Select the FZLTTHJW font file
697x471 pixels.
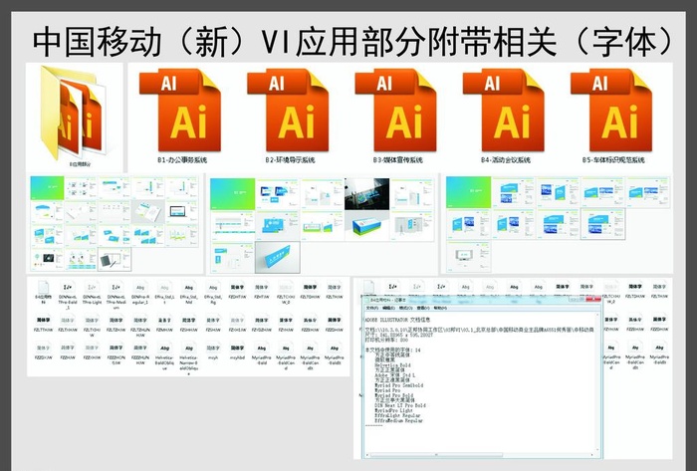point(43,324)
